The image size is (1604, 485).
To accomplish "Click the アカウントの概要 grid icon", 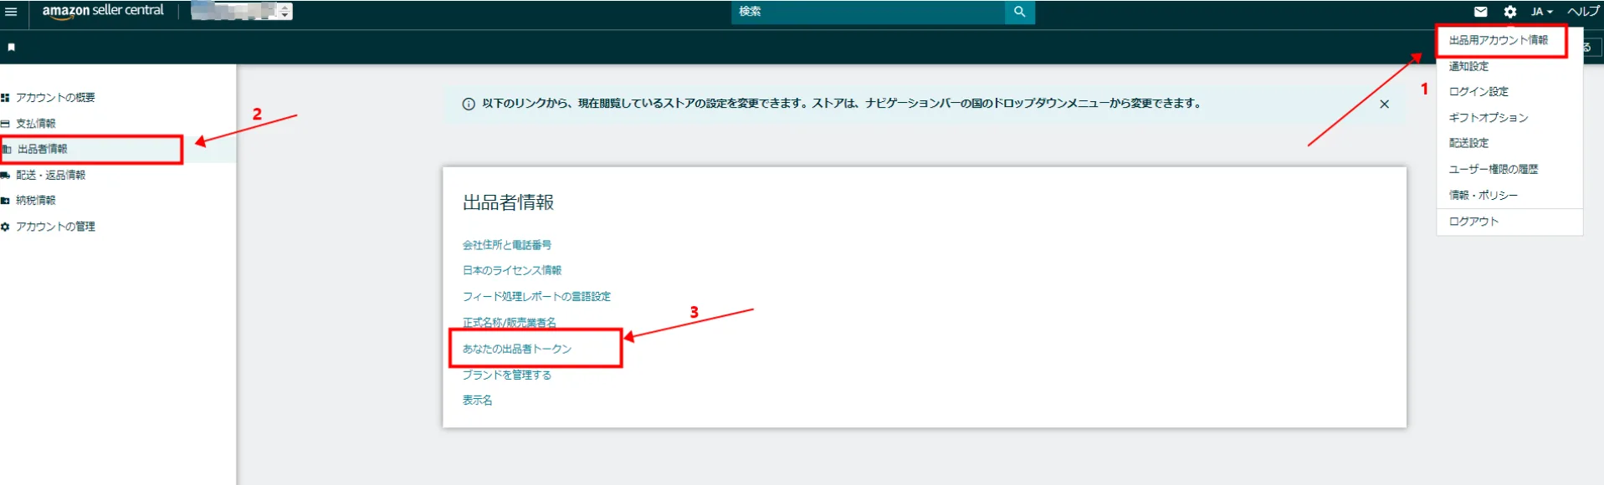I will (x=5, y=98).
